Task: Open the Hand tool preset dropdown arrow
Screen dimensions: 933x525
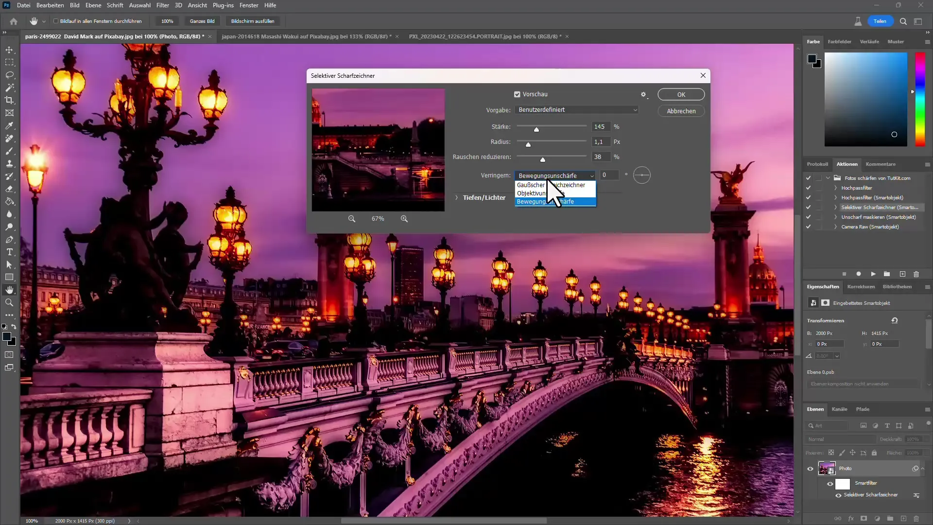Action: [x=44, y=21]
